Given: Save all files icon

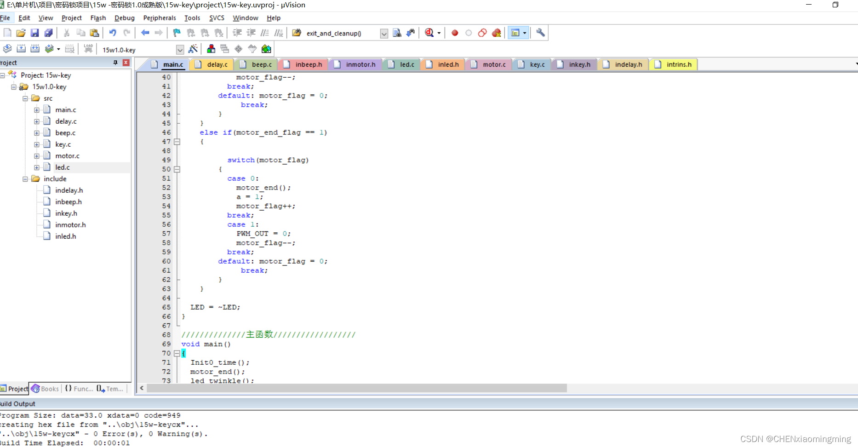Looking at the screenshot, I should (x=48, y=33).
